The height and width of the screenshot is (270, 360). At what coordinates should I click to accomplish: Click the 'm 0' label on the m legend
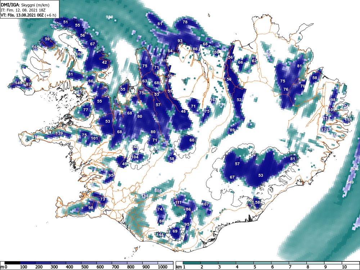click(x=4, y=267)
